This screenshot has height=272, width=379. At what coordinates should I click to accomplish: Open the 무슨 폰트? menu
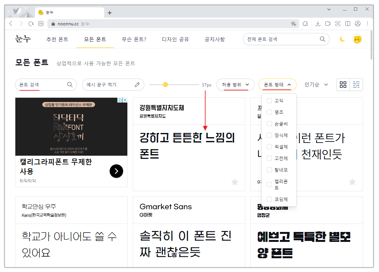coord(134,39)
